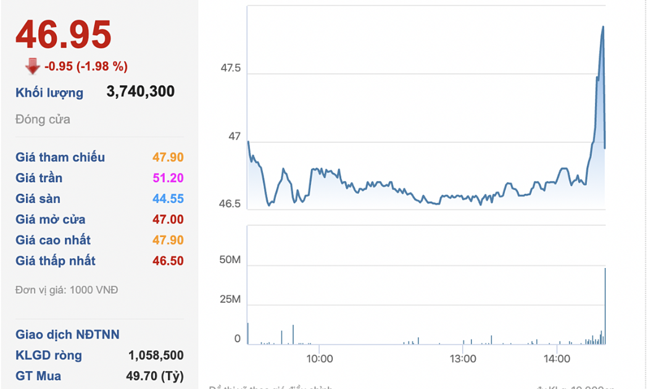Click the 13:00 time axis label
648x389 pixels.
tap(462, 359)
